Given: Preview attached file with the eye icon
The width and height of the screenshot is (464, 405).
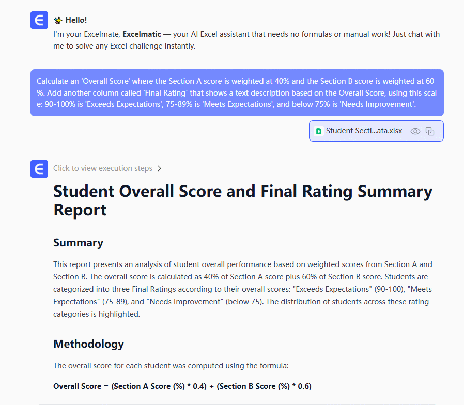Looking at the screenshot, I should click(x=415, y=131).
